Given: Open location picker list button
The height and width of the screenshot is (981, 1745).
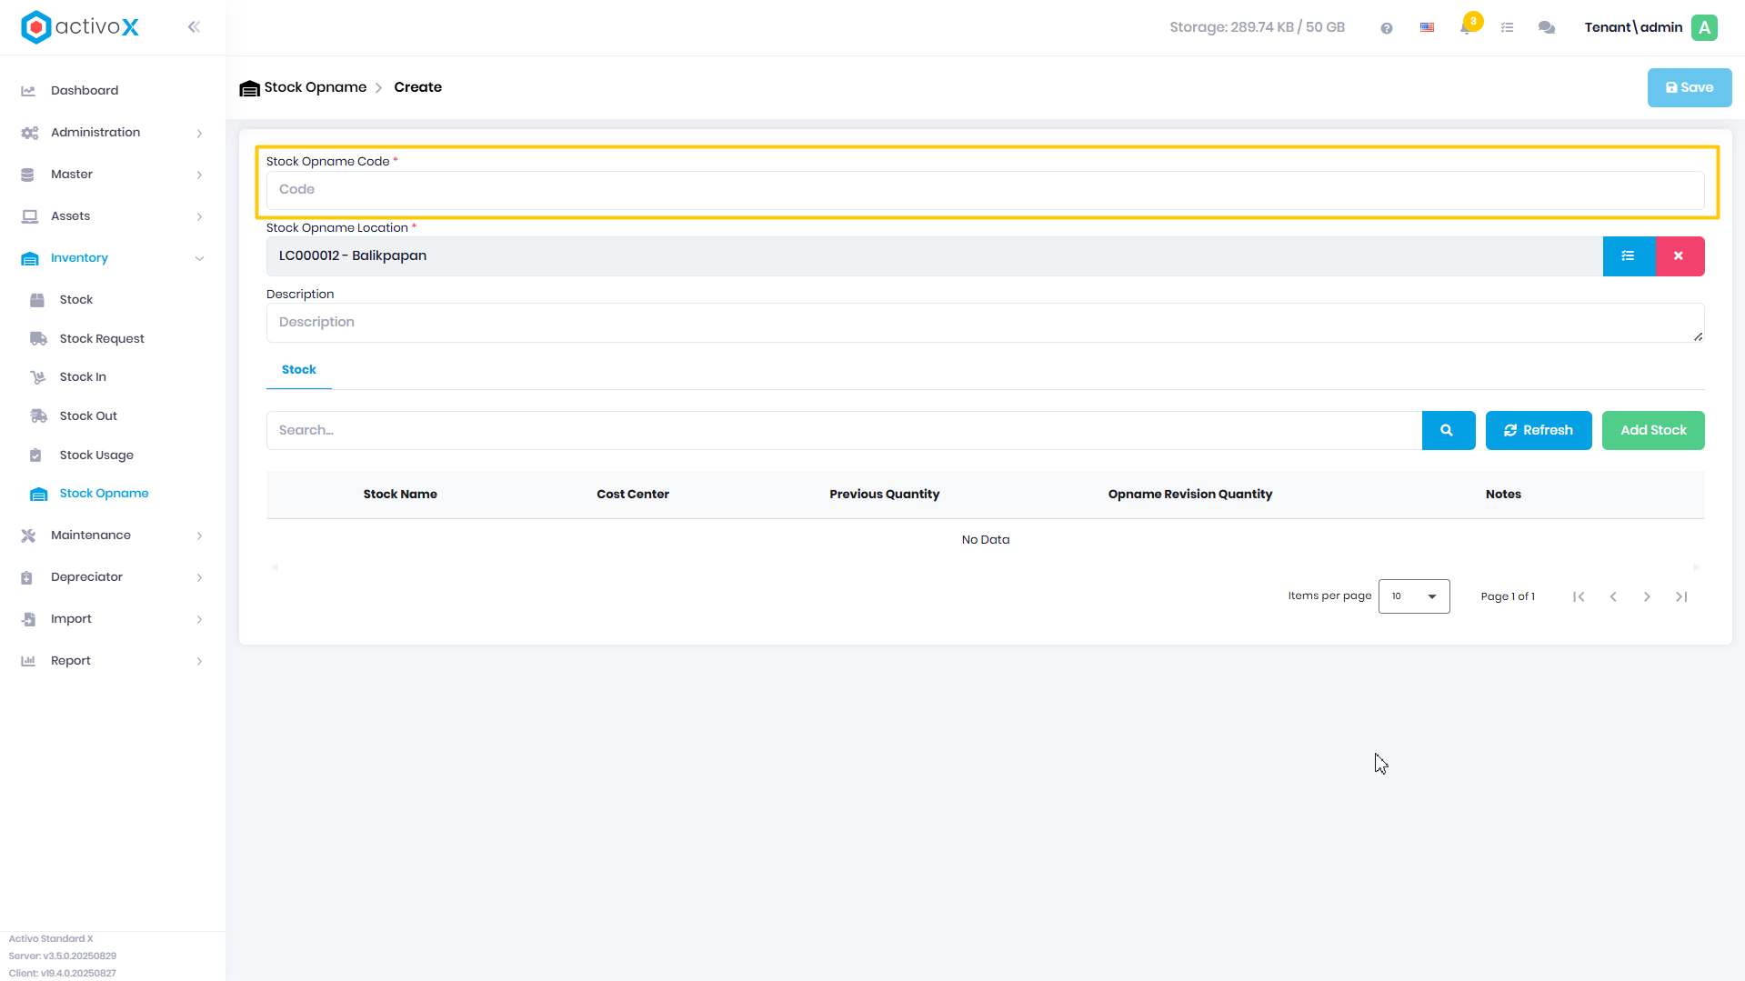Looking at the screenshot, I should [1629, 256].
